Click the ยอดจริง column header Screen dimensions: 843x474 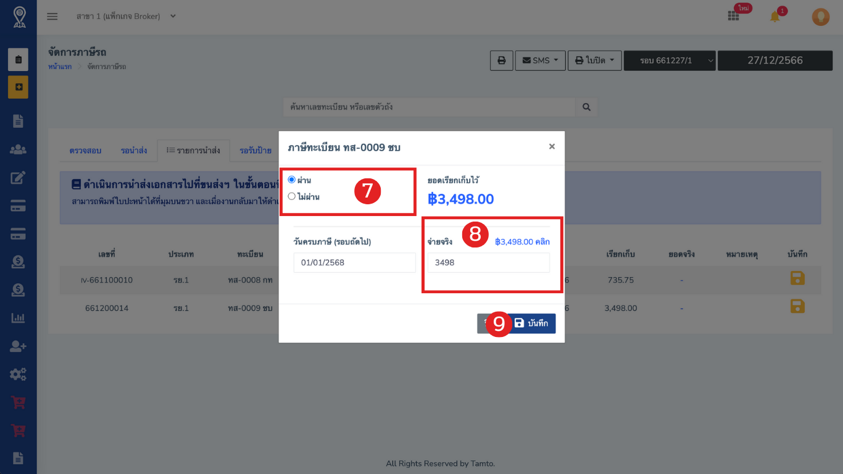click(x=681, y=254)
